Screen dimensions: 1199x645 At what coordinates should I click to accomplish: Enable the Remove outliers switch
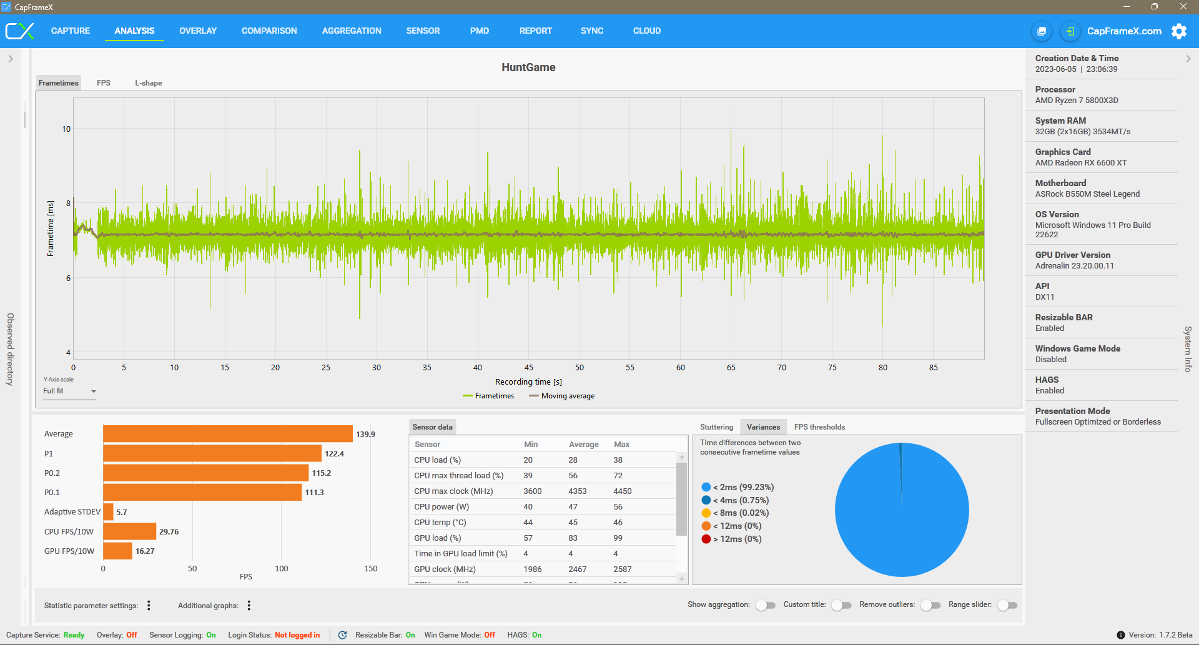pyautogui.click(x=930, y=605)
